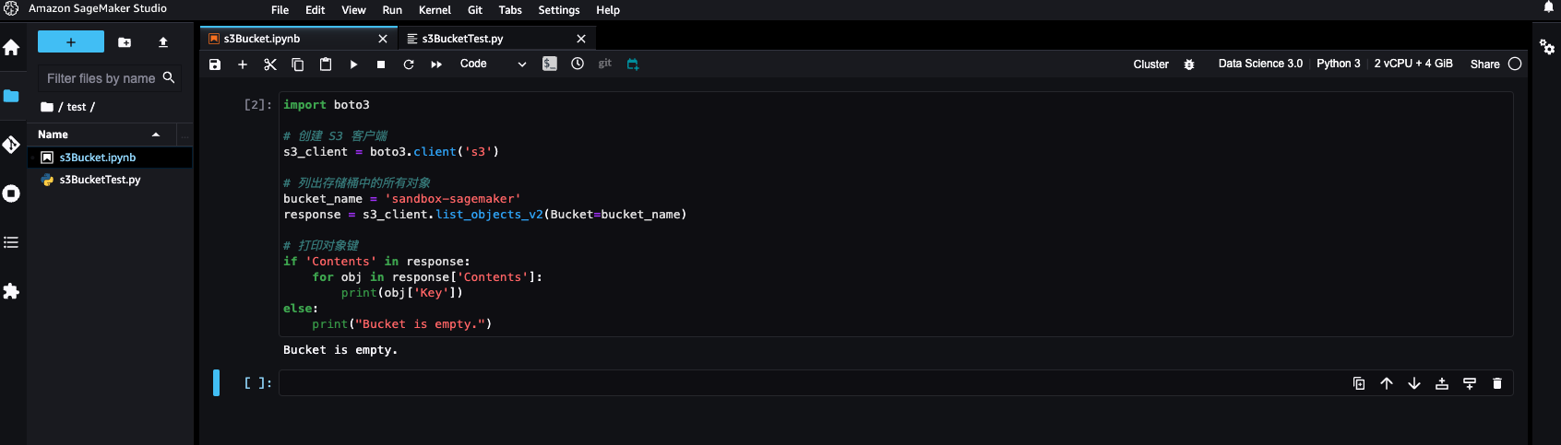The image size is (1561, 445).
Task: Change the 2 vCPU + 4 GiB instance
Action: coord(1413,64)
